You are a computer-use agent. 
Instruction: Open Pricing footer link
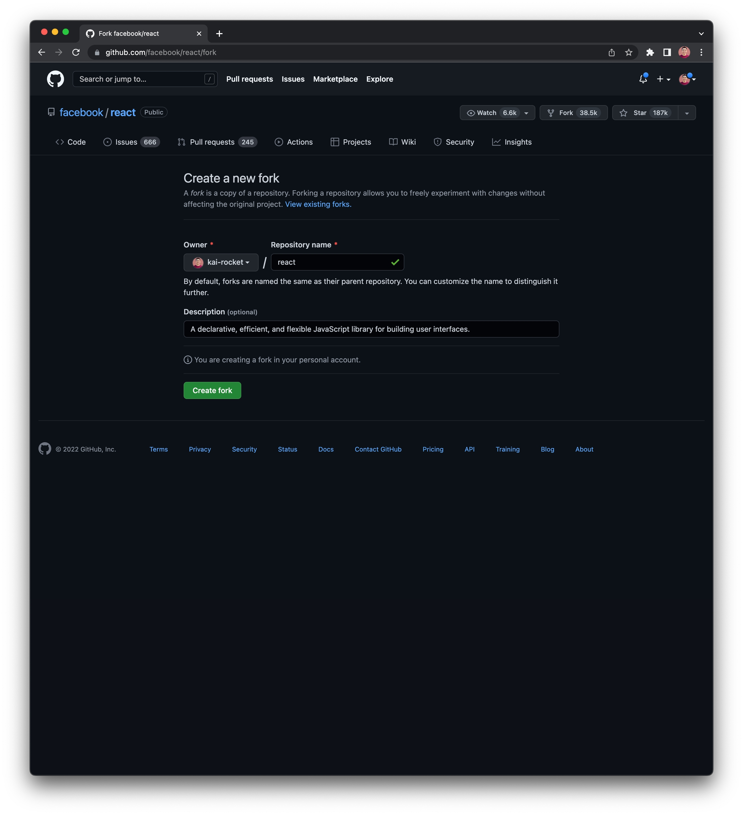pos(433,449)
